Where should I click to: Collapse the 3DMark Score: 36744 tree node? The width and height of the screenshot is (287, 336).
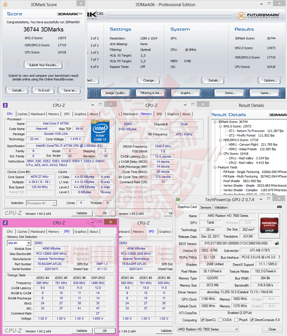click(215, 122)
